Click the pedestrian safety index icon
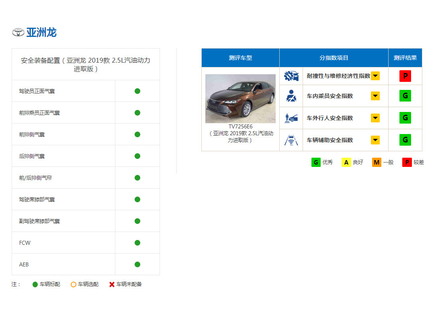 [x=291, y=118]
